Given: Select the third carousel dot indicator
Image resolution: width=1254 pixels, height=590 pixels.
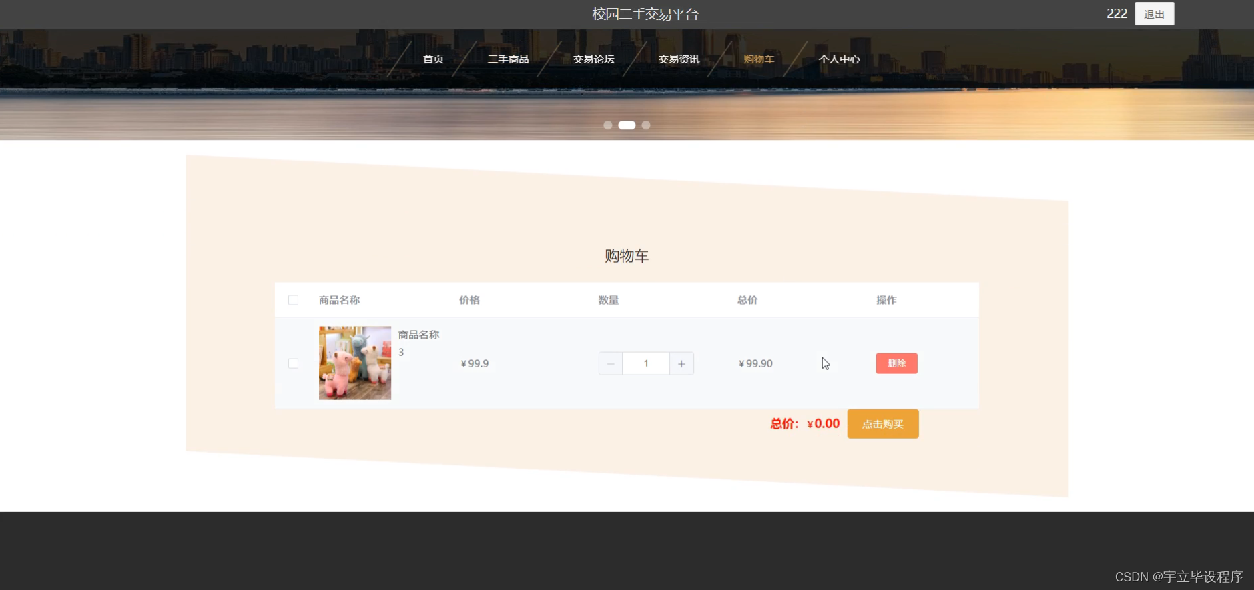Looking at the screenshot, I should click(646, 125).
